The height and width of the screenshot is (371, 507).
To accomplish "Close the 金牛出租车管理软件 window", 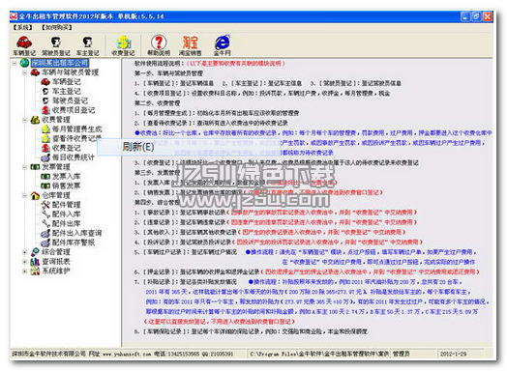I will tap(488, 16).
